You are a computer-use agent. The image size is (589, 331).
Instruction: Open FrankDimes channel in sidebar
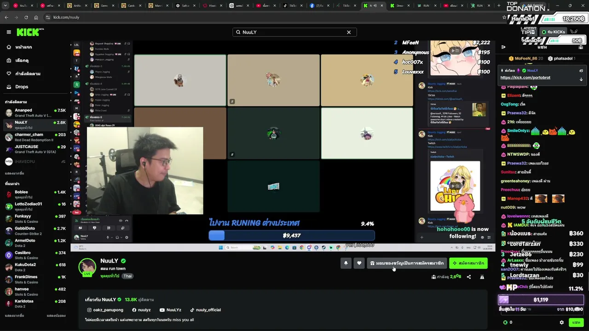[35, 280]
